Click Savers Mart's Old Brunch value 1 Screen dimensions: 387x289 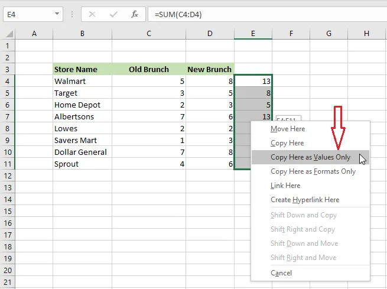point(149,141)
